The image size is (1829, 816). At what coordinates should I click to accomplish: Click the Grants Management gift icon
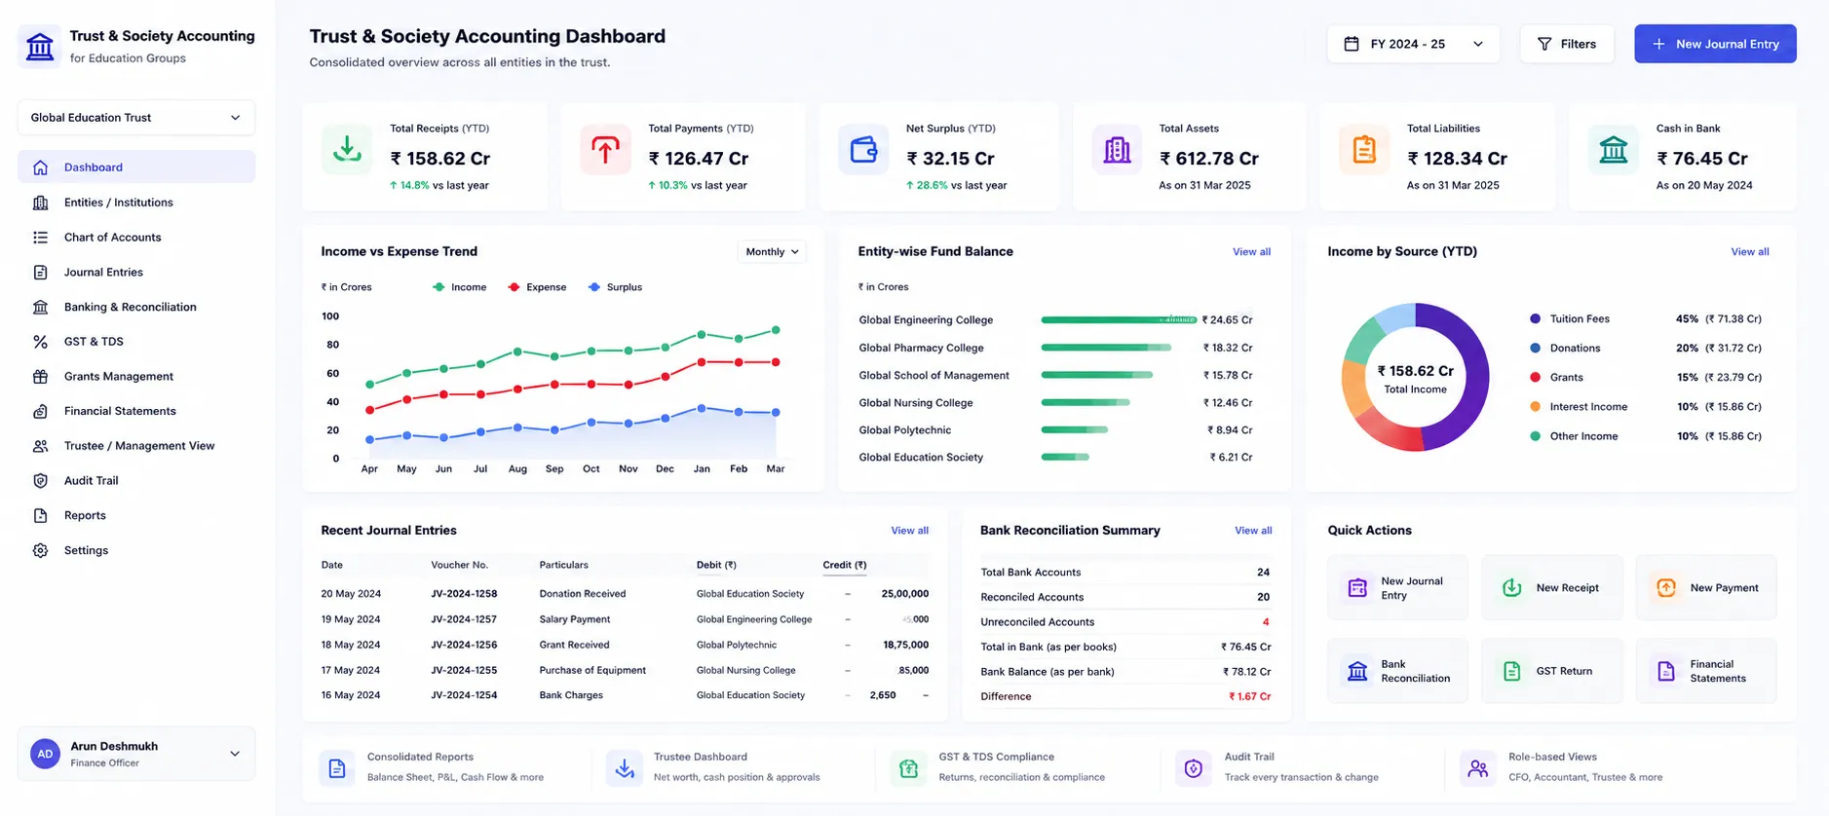coord(40,377)
